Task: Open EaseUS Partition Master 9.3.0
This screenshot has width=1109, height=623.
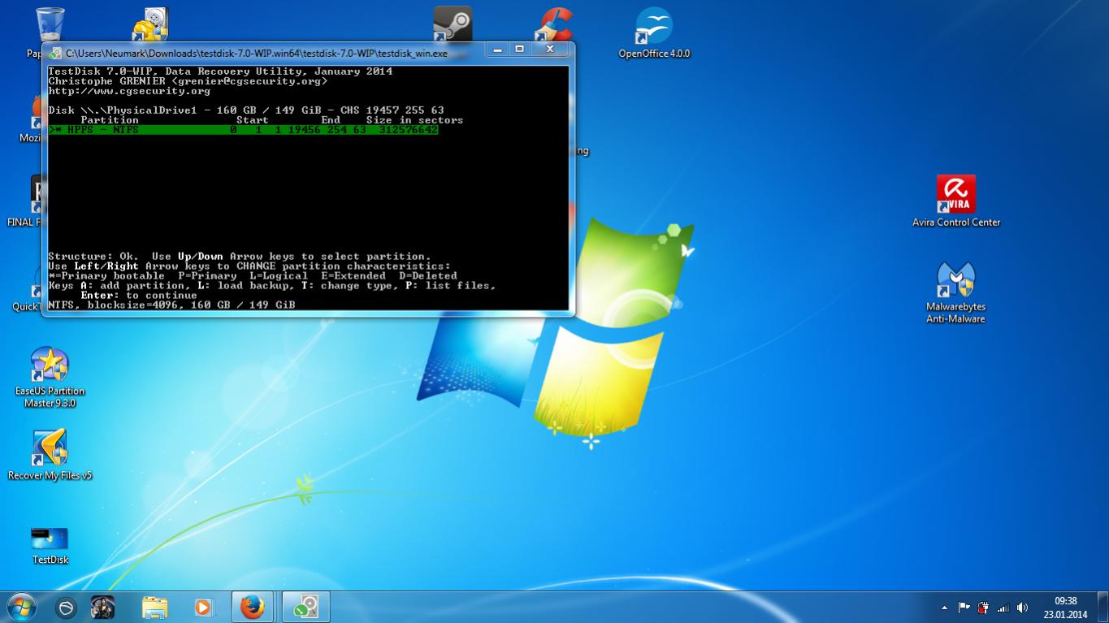Action: click(x=50, y=378)
